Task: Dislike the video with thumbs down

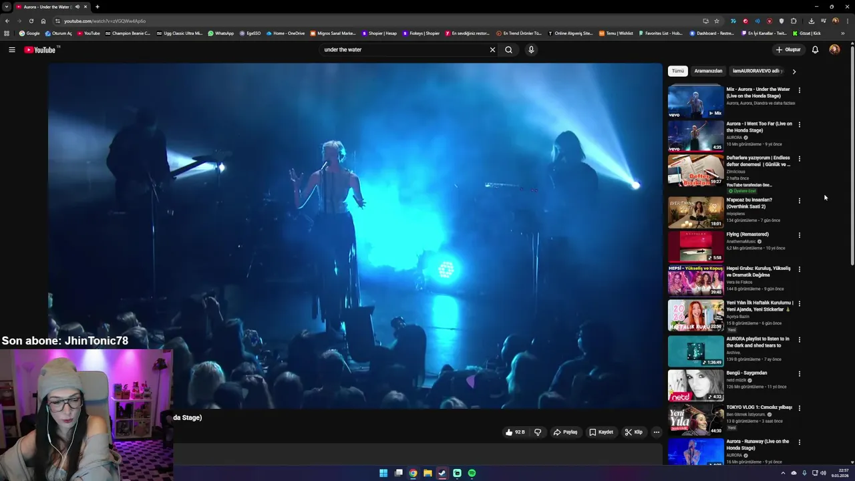Action: [538, 432]
